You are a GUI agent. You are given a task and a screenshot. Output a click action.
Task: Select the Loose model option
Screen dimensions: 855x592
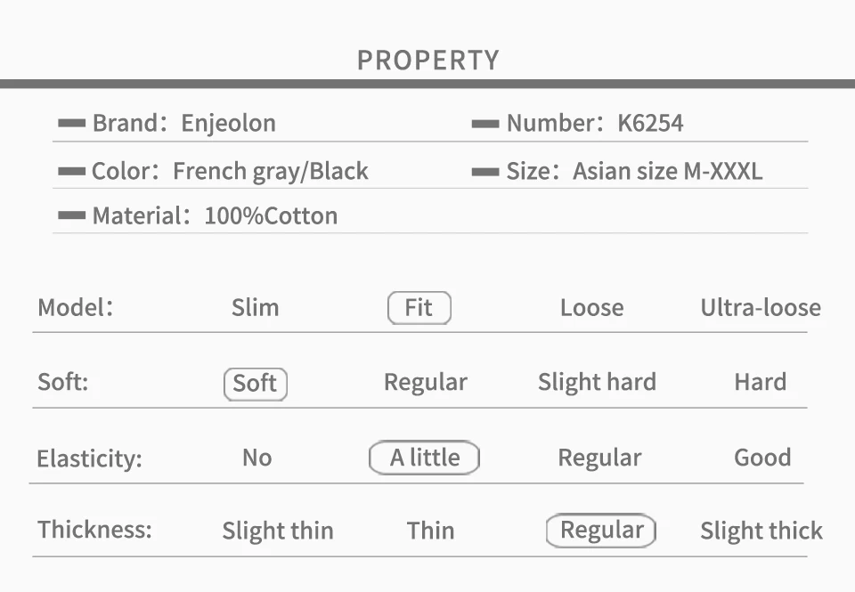[591, 308]
